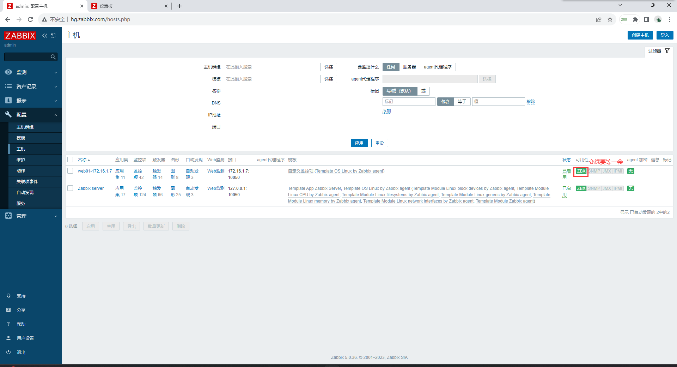Image resolution: width=677 pixels, height=367 pixels.
Task: Apply filter with 应用 button
Action: (x=359, y=143)
